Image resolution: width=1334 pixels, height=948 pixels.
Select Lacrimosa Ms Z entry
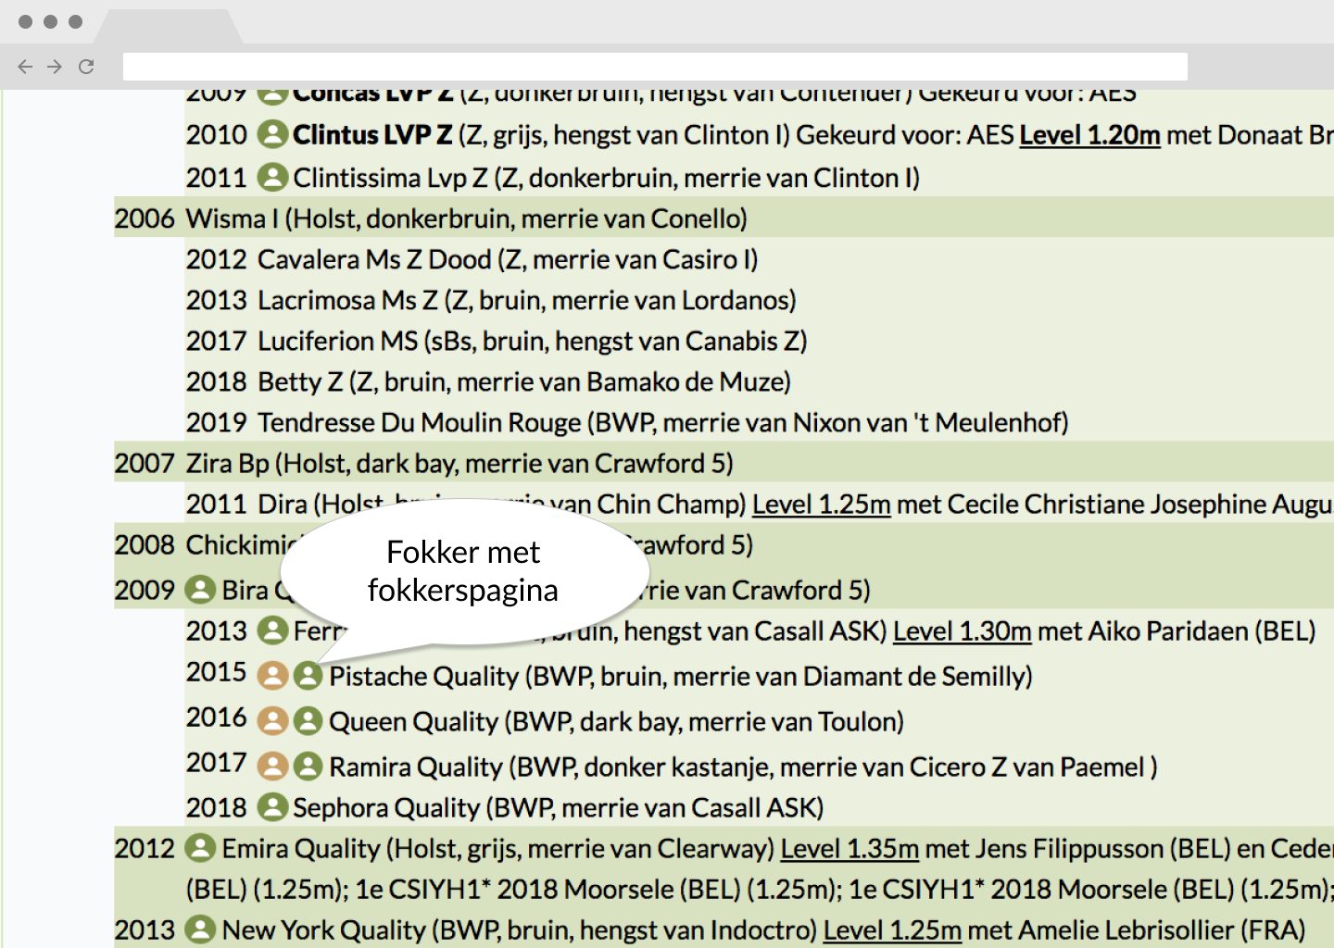[527, 300]
